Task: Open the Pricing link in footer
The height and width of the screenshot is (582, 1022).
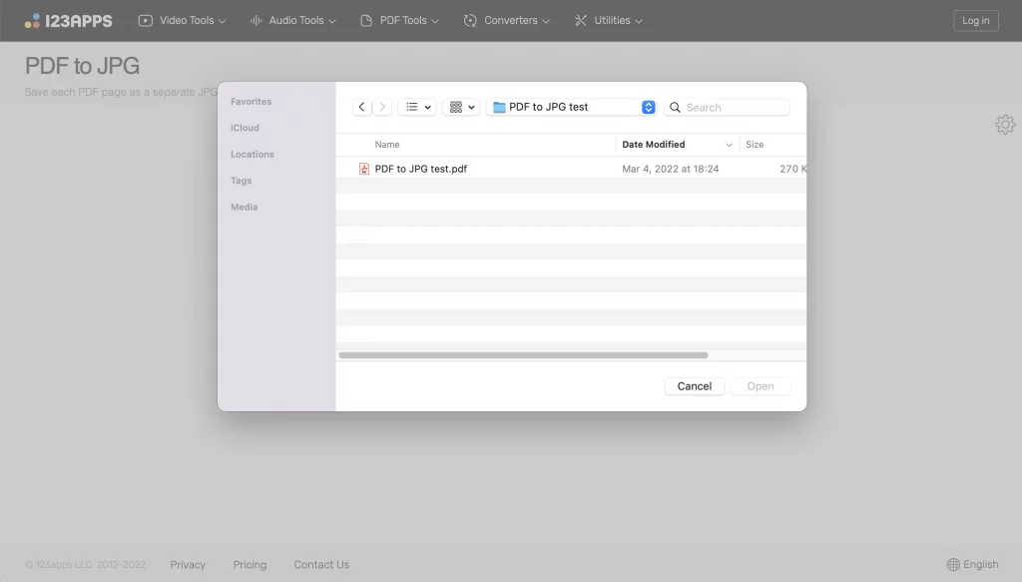Action: tap(250, 564)
